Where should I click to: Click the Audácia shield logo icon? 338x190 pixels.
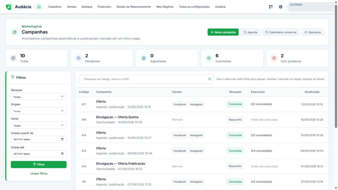click(x=9, y=7)
